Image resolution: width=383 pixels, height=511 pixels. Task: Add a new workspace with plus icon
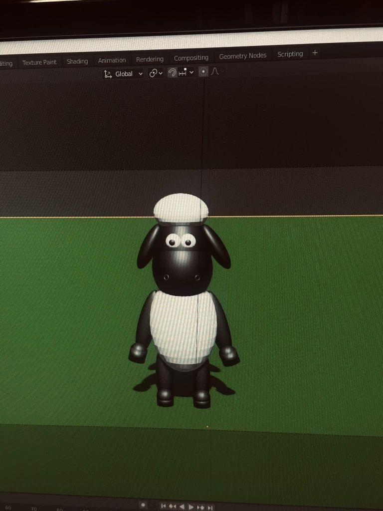pos(315,53)
